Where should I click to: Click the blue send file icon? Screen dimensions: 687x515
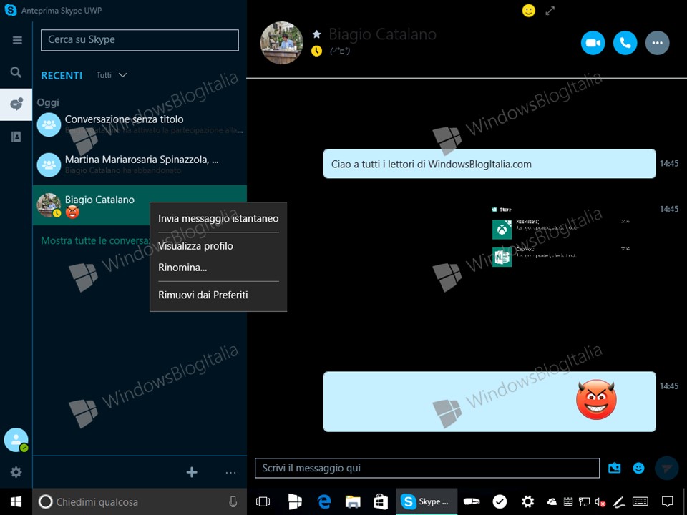point(615,468)
